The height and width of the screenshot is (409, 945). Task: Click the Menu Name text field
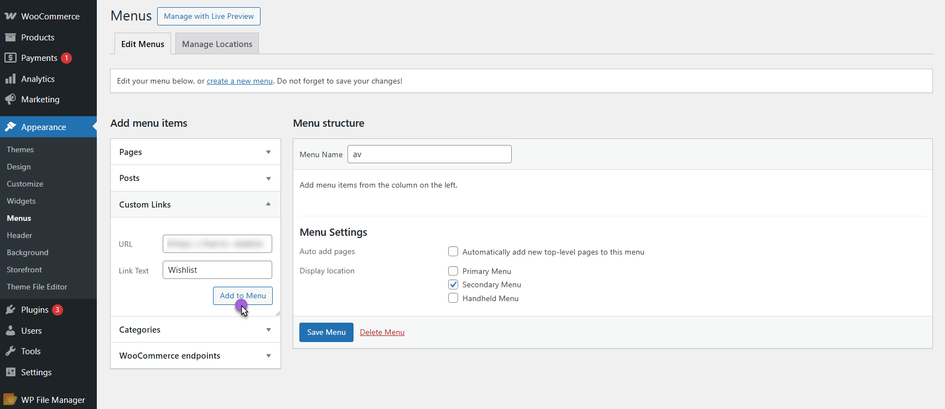pyautogui.click(x=429, y=154)
